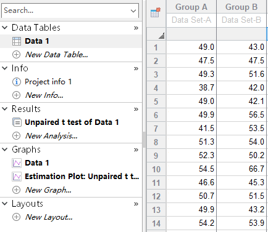Click Group B cell 51.5
Image resolution: width=268 pixels, height=232 pixels.
pos(241,196)
